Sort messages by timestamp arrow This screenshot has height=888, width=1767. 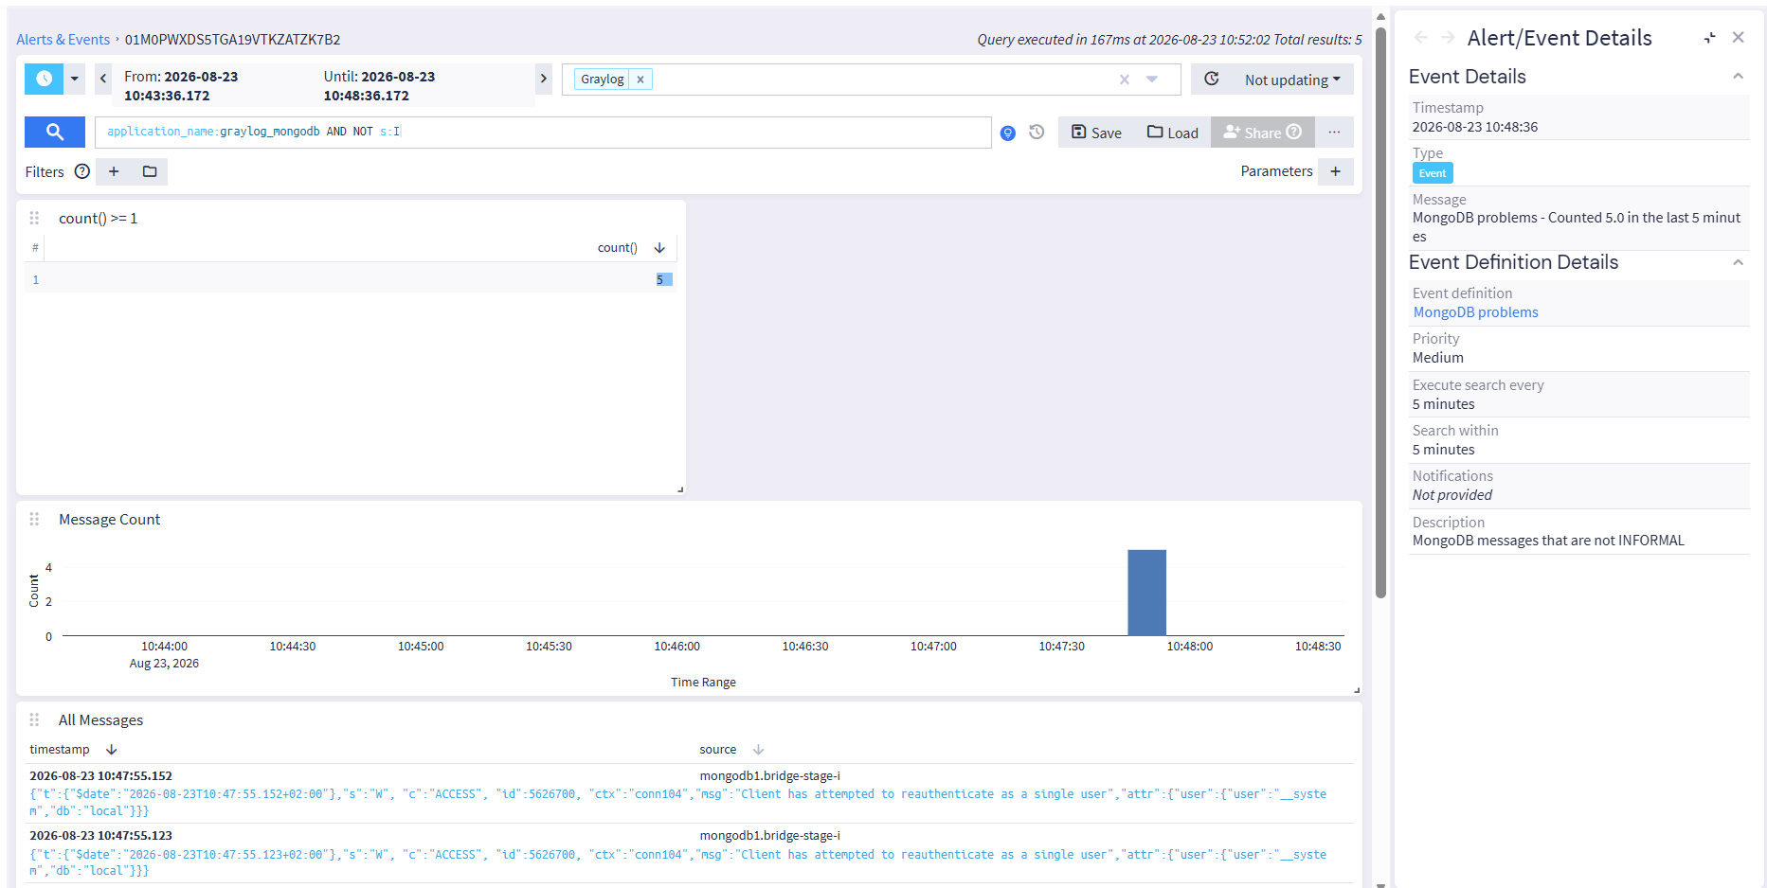click(111, 750)
